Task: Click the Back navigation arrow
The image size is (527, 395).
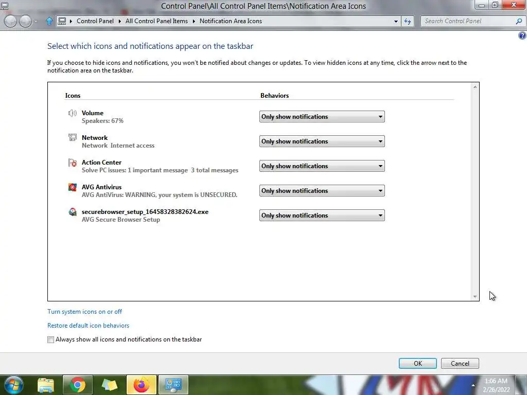Action: coord(10,21)
